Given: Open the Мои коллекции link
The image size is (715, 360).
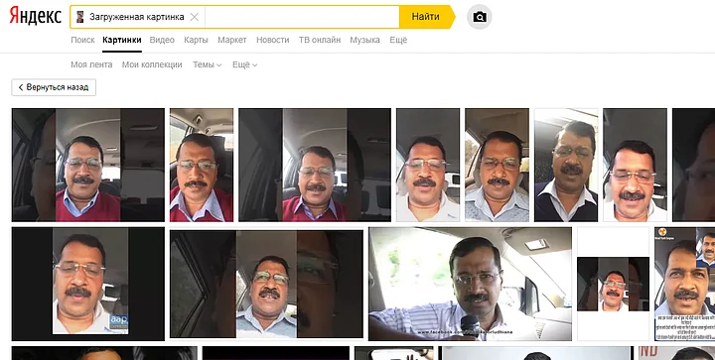Looking at the screenshot, I should 152,64.
